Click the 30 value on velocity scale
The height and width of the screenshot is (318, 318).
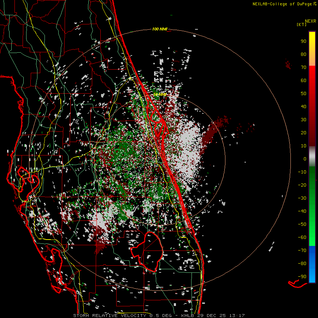[x=304, y=120]
